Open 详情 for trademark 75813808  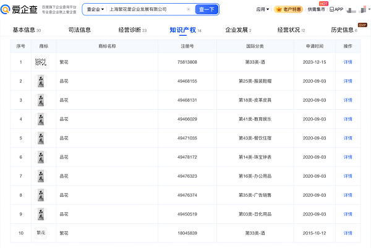(348, 62)
